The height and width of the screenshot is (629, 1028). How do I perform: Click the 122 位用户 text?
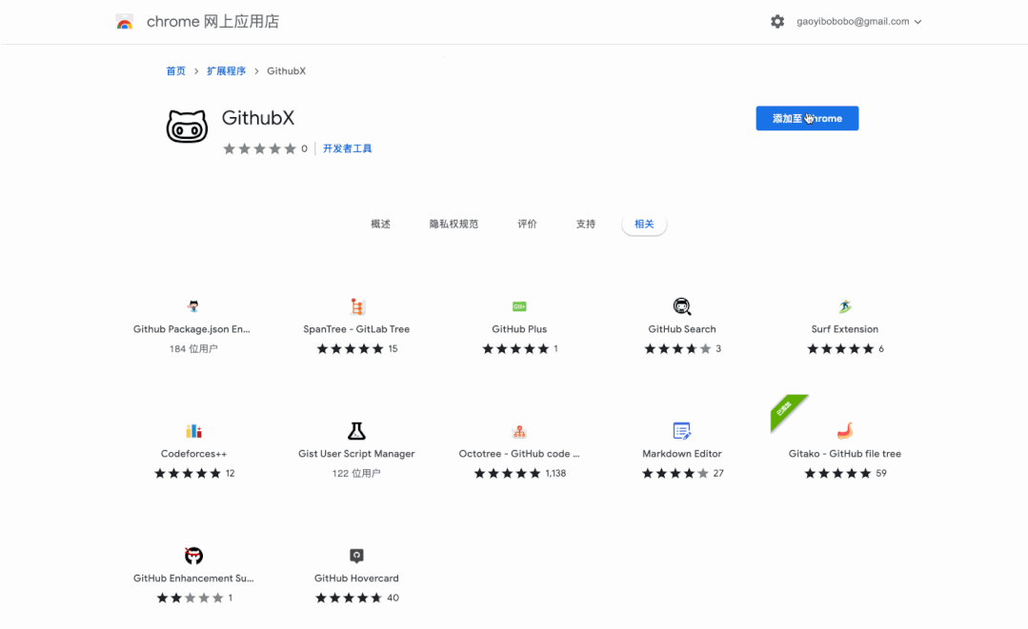356,473
